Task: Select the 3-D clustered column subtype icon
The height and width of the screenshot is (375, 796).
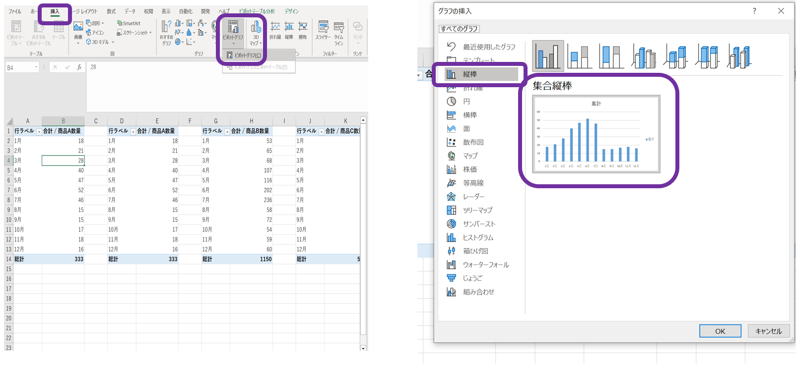Action: click(x=644, y=56)
